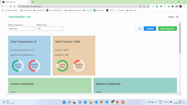Open the Ant Design of React bookmark
Screen dimensions: 187x105
pyautogui.click(x=10, y=10)
